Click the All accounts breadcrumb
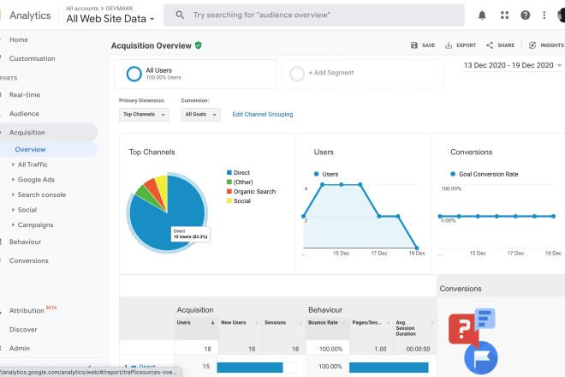 (82, 9)
